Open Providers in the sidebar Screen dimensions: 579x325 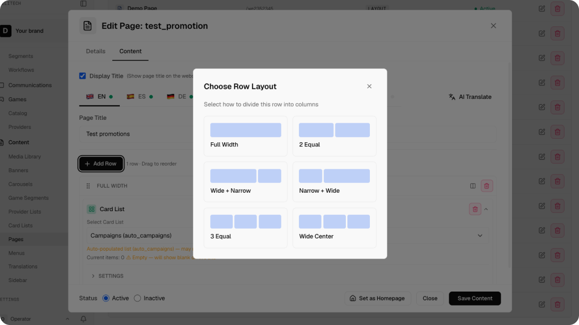point(19,127)
